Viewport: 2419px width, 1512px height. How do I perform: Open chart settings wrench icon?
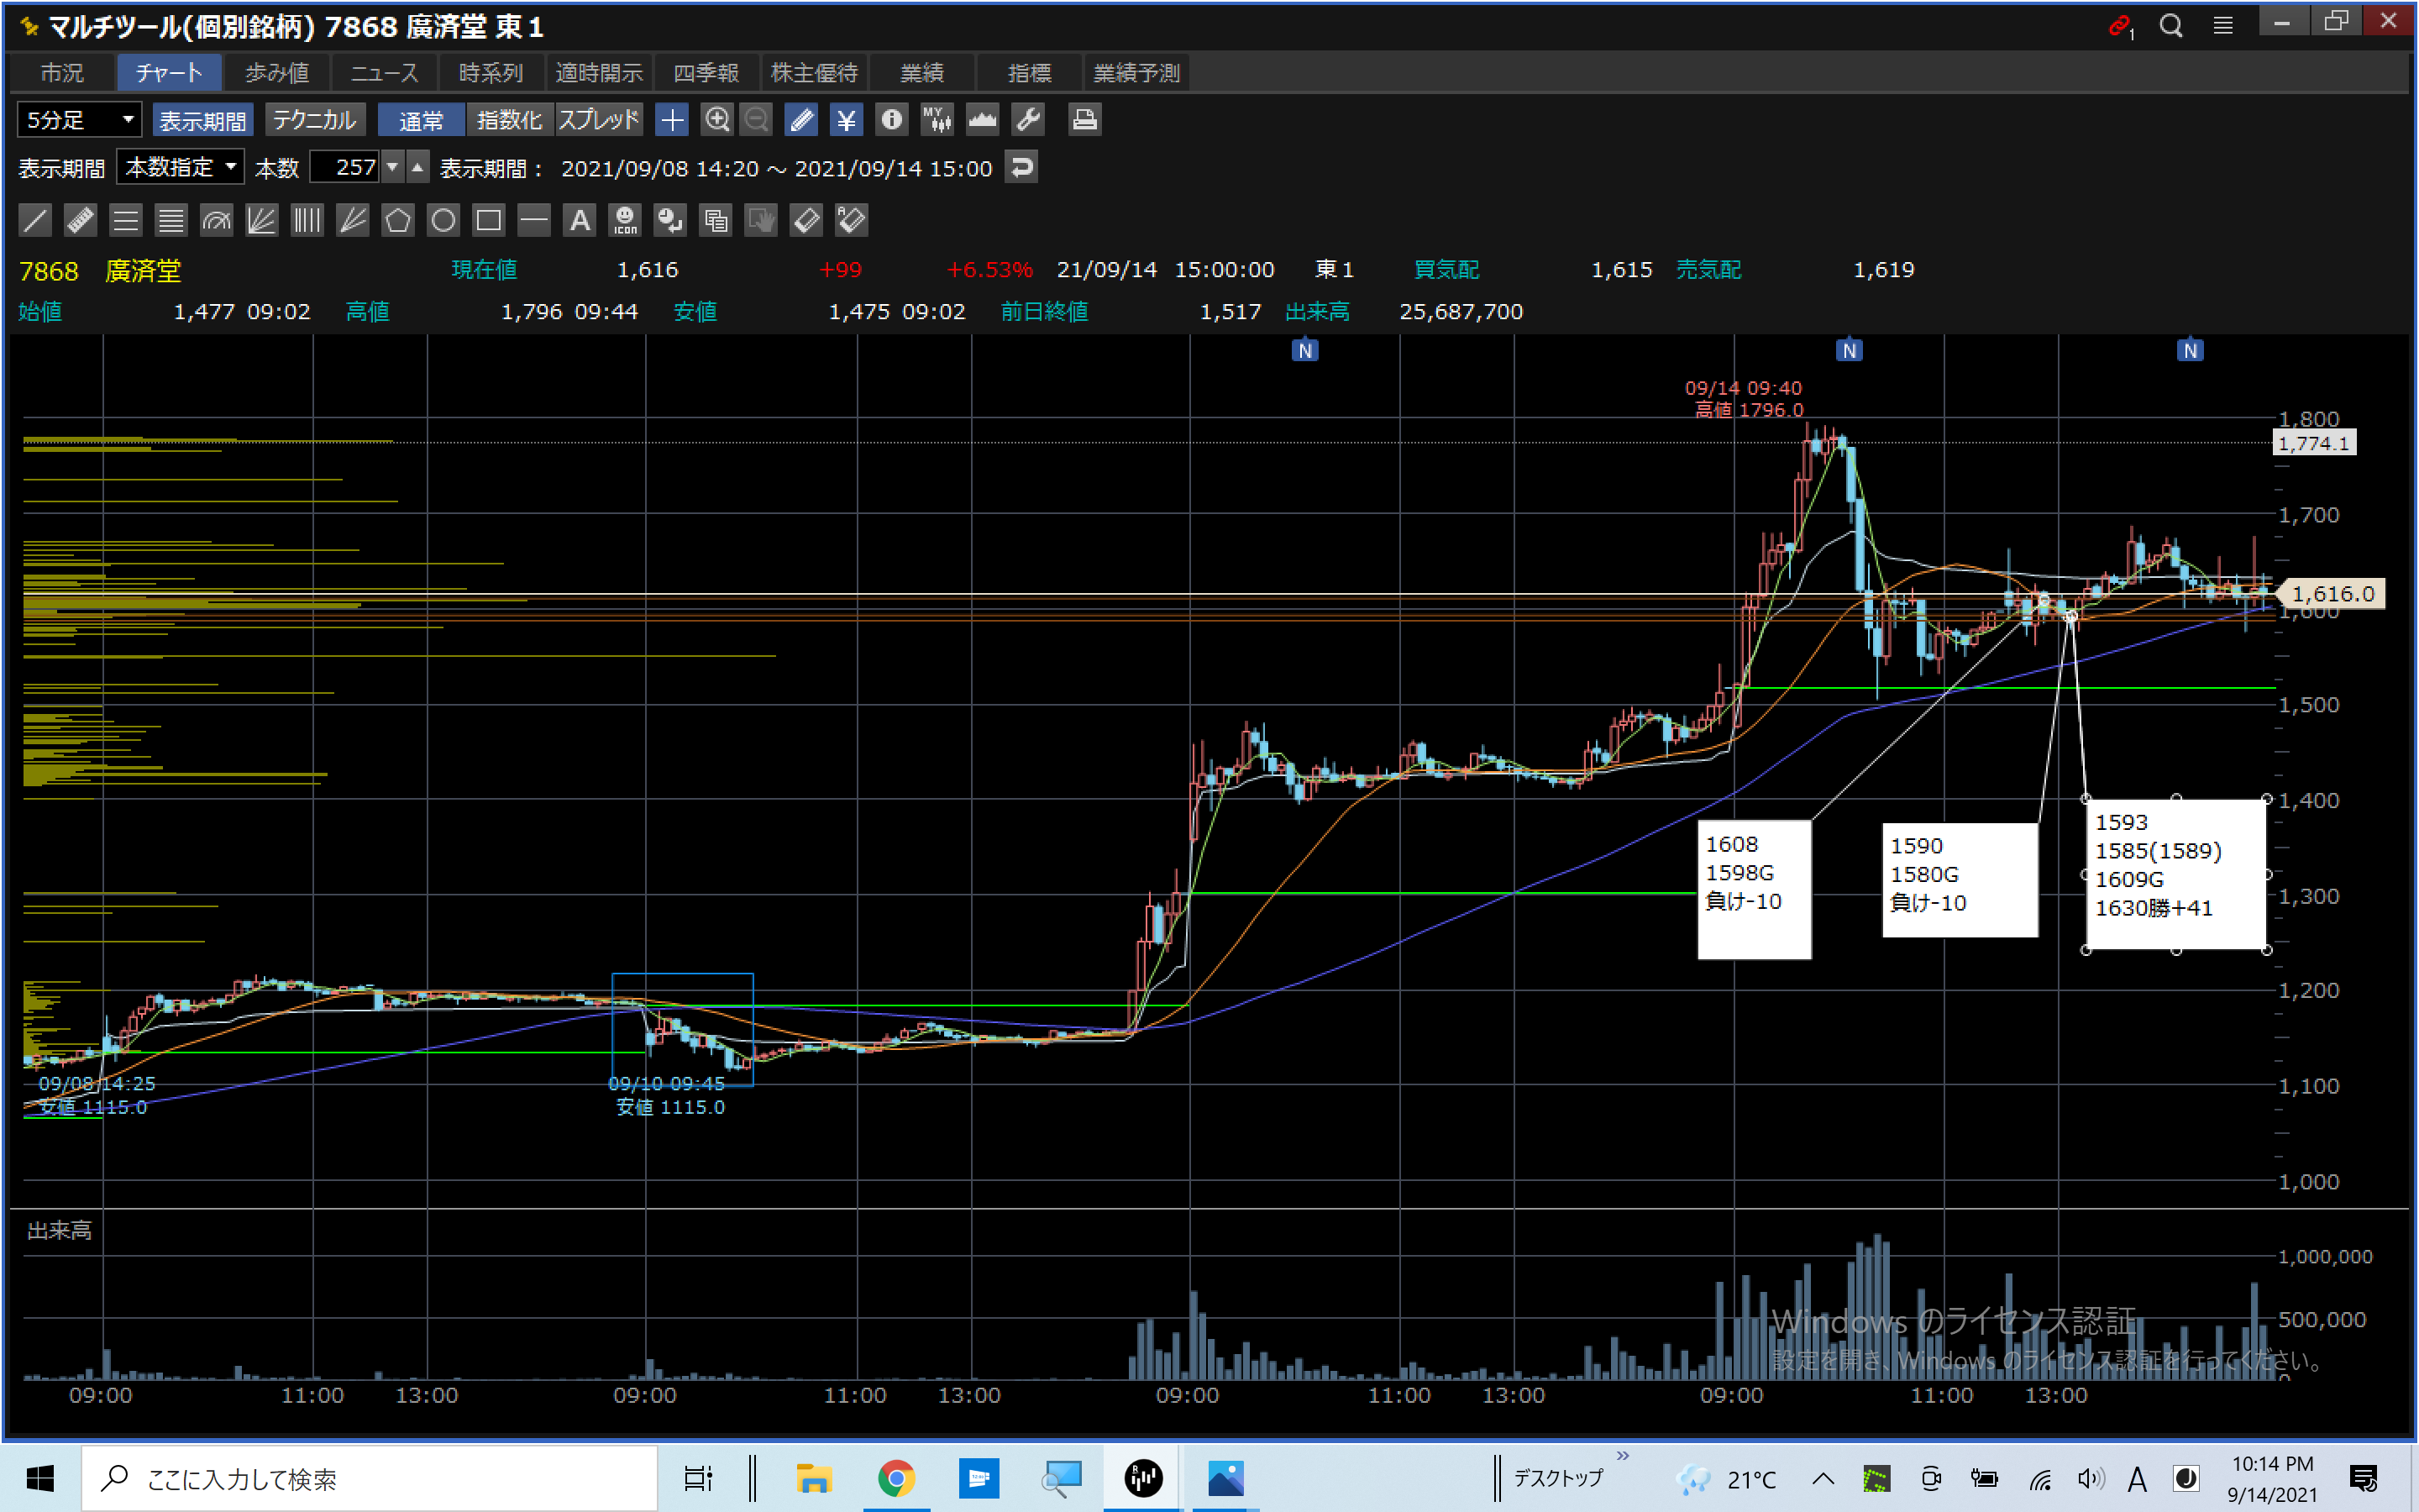coord(1027,120)
